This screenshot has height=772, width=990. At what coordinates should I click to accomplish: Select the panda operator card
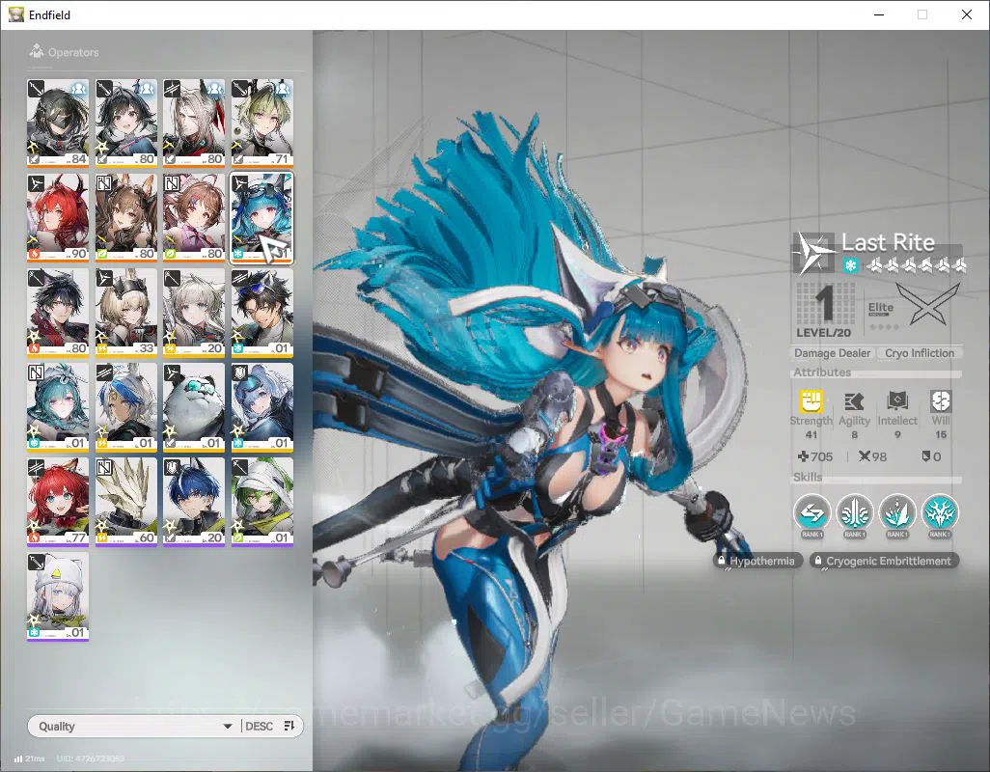click(x=194, y=406)
